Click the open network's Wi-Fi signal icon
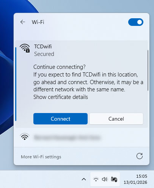 25,137
